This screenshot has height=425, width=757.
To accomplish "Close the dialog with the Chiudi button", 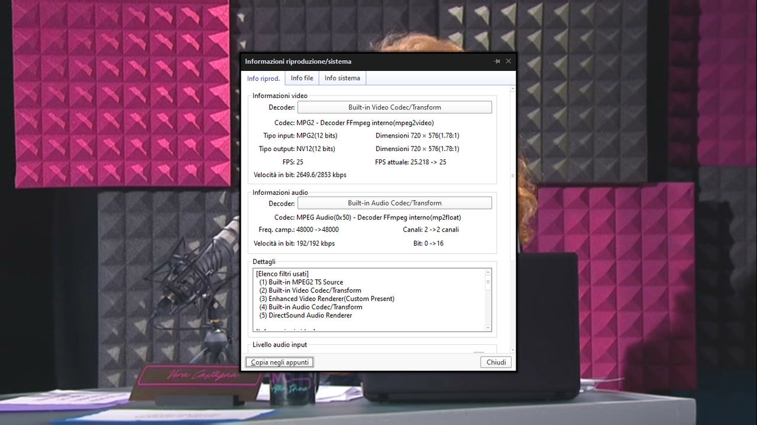I will (496, 362).
